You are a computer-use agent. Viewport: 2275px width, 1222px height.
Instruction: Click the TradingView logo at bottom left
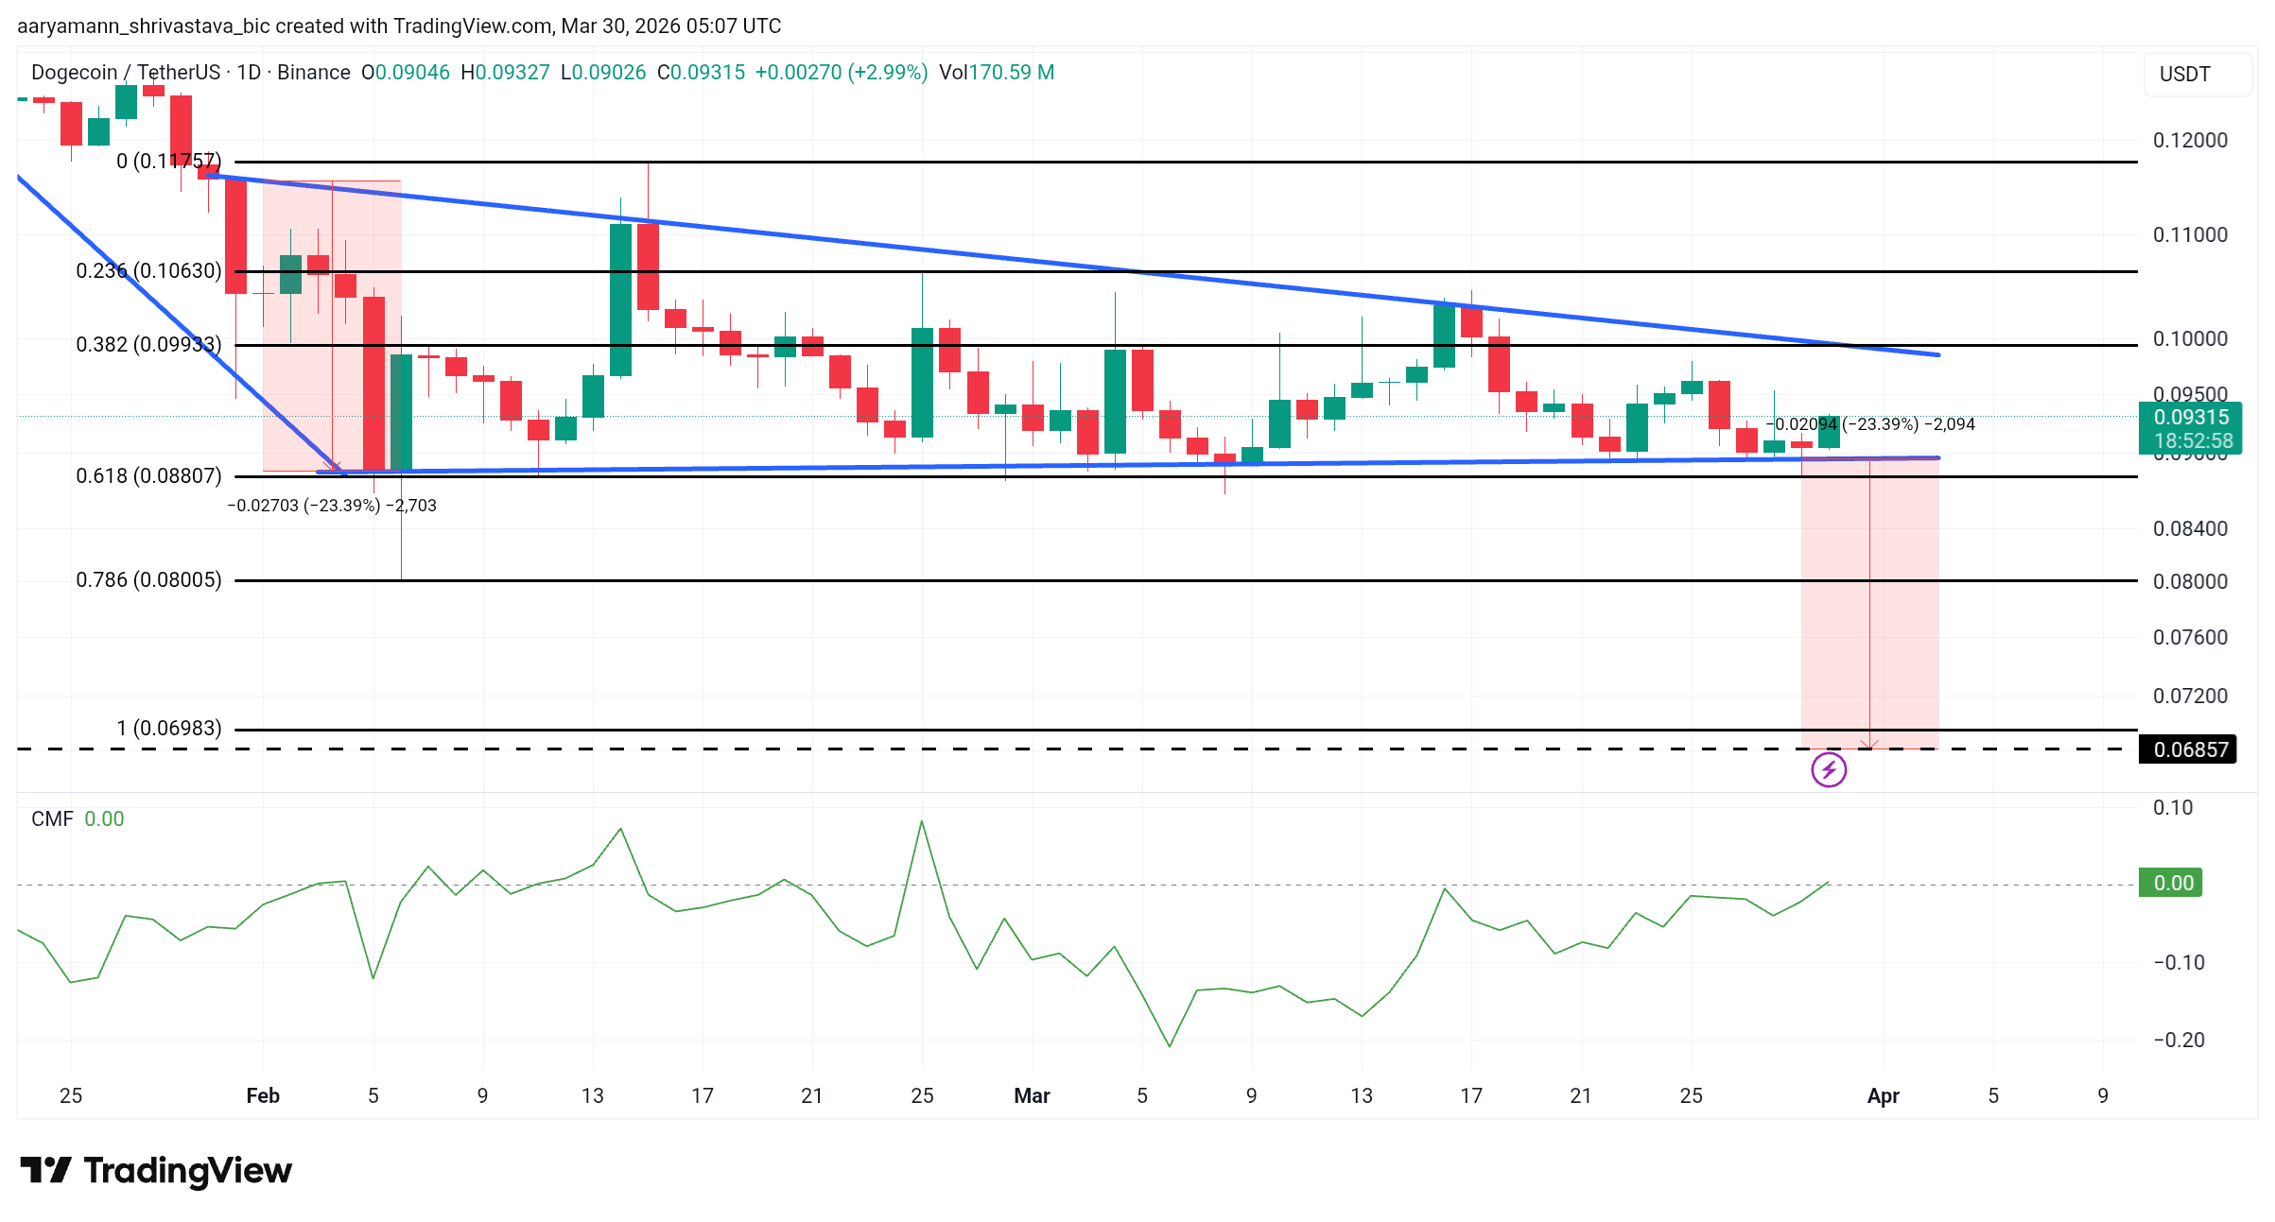click(x=156, y=1170)
